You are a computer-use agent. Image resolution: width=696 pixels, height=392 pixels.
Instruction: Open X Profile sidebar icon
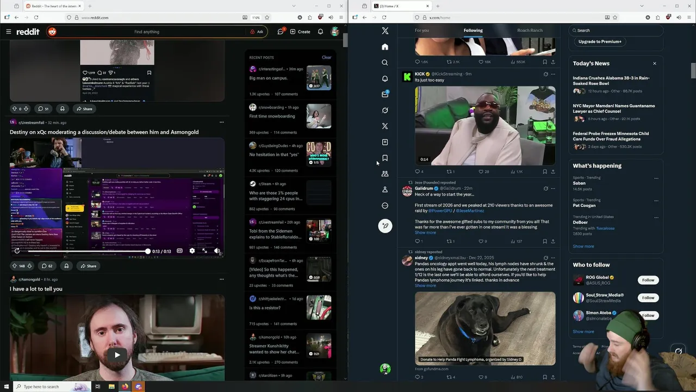pyautogui.click(x=385, y=189)
